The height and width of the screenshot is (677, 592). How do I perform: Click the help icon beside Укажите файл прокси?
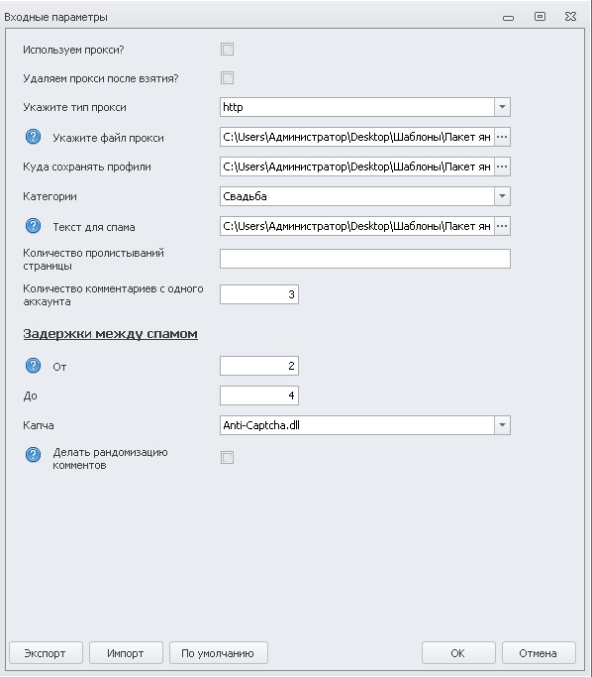(33, 137)
